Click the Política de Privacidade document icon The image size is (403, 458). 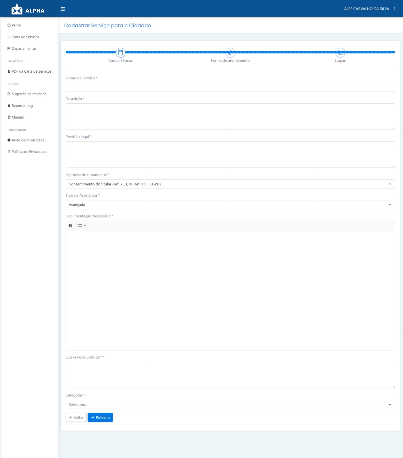[x=9, y=152]
